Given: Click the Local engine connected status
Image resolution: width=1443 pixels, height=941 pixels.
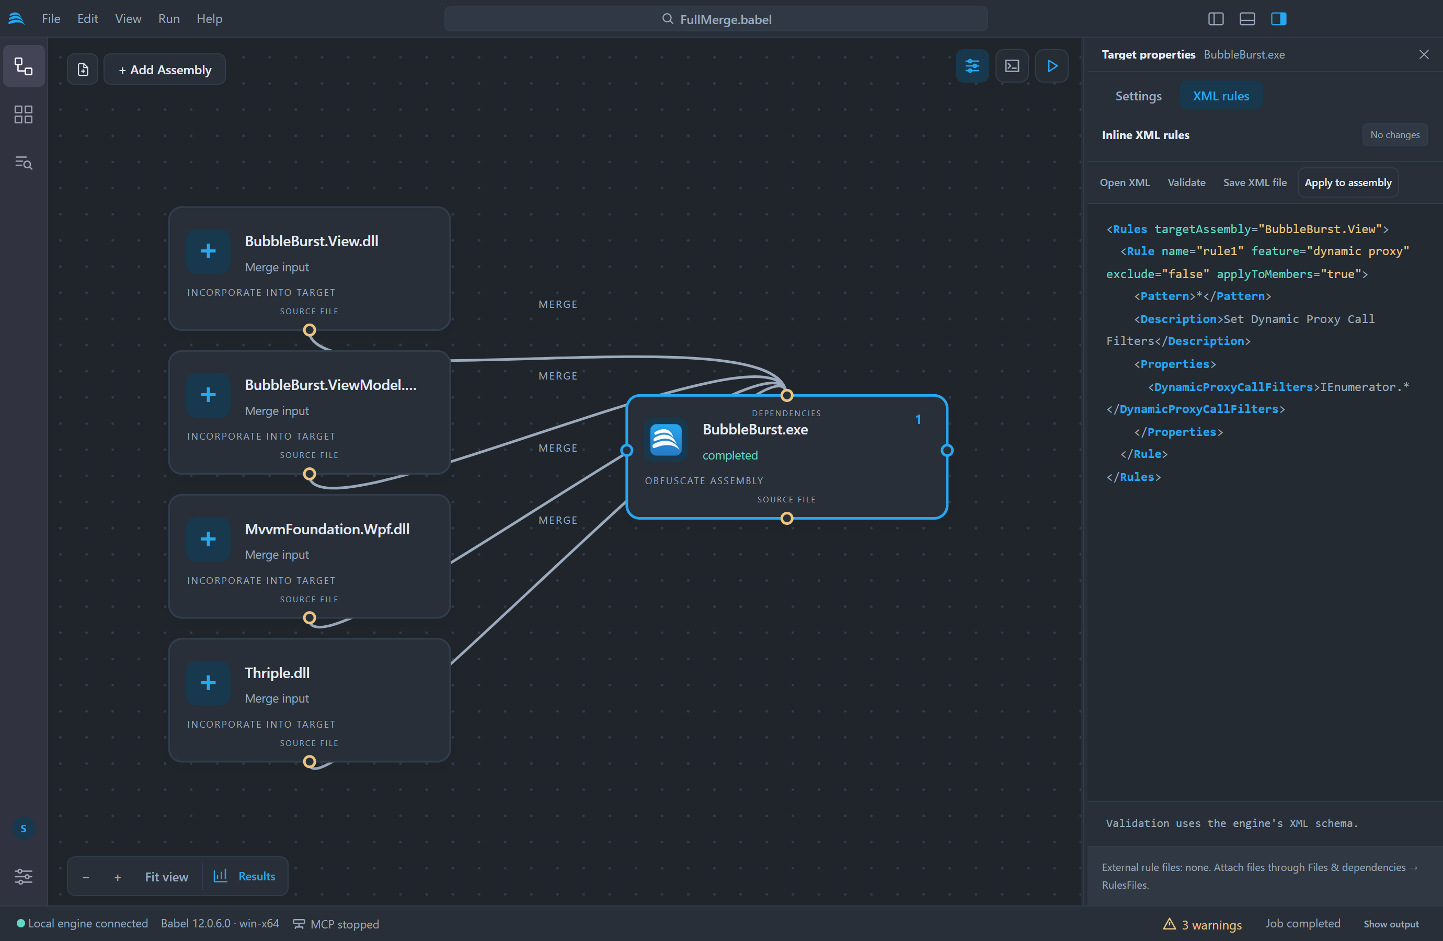Looking at the screenshot, I should point(88,923).
